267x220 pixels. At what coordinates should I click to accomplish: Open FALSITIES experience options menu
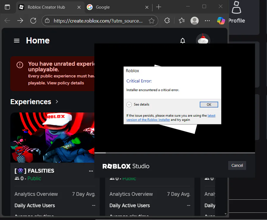91,171
